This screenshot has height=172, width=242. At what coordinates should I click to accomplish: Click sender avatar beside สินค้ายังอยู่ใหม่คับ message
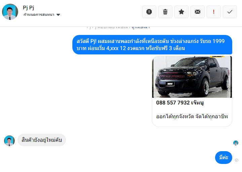pos(9,141)
